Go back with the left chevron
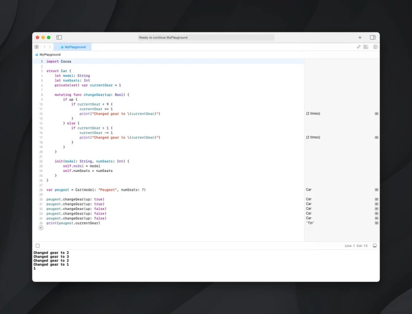Viewport: 412px width, 314px height. click(44, 47)
